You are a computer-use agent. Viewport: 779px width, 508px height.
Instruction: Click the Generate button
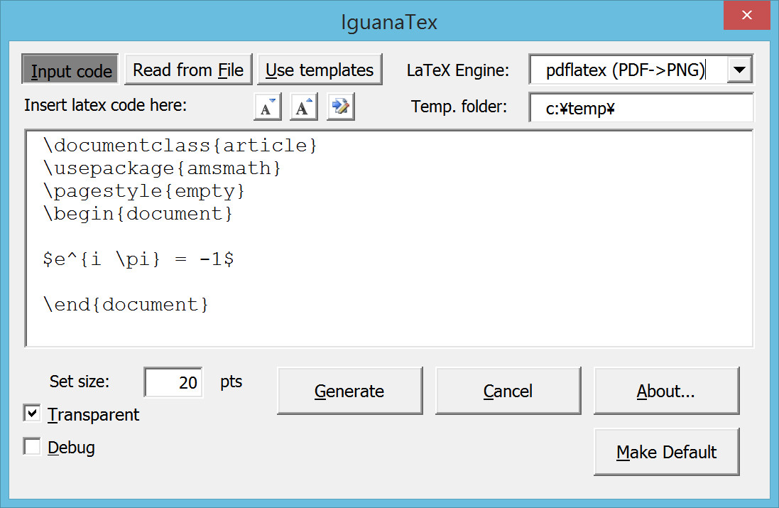[x=350, y=391]
